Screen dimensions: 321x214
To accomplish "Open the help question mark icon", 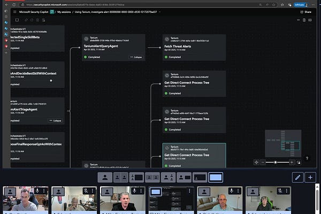I will (307, 158).
